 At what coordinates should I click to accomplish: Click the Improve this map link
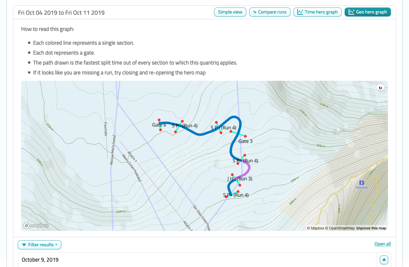tap(371, 228)
